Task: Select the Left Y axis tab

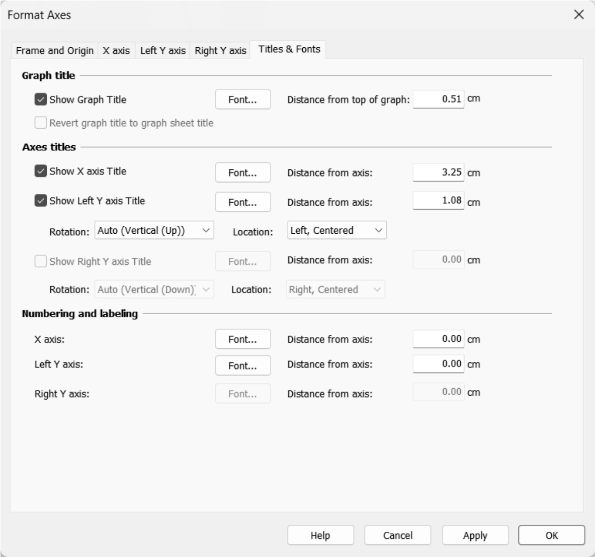Action: 162,51
